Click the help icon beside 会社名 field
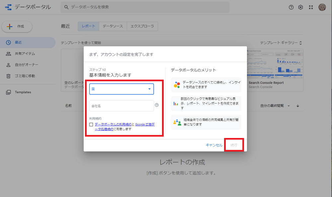Image resolution: width=332 pixels, height=197 pixels. point(156,104)
